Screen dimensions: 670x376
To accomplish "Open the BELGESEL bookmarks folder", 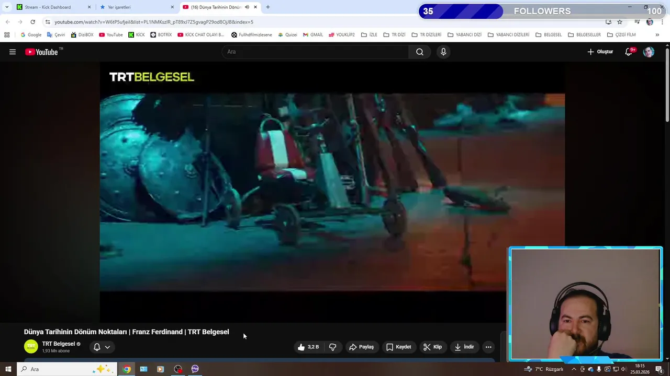I will coord(549,35).
